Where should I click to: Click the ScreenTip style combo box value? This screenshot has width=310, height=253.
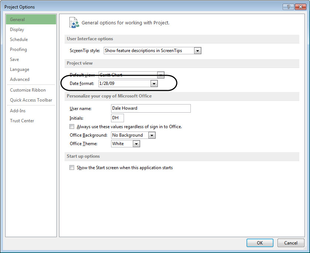click(149, 51)
